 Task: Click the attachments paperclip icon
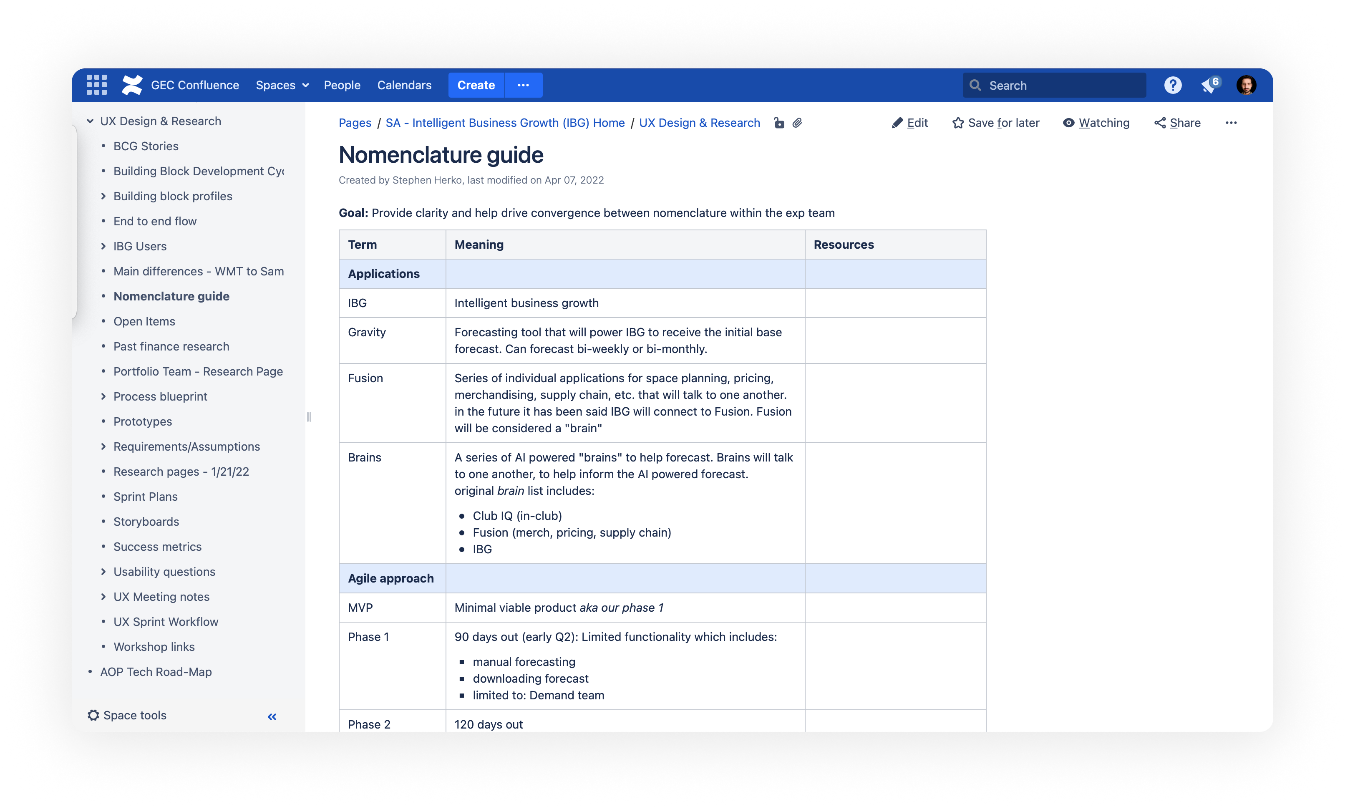pyautogui.click(x=797, y=123)
